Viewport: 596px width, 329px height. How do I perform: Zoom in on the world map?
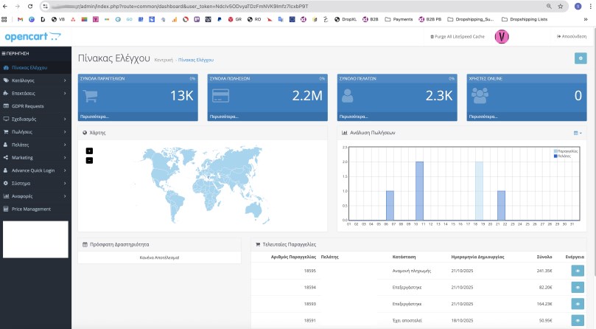click(x=89, y=150)
